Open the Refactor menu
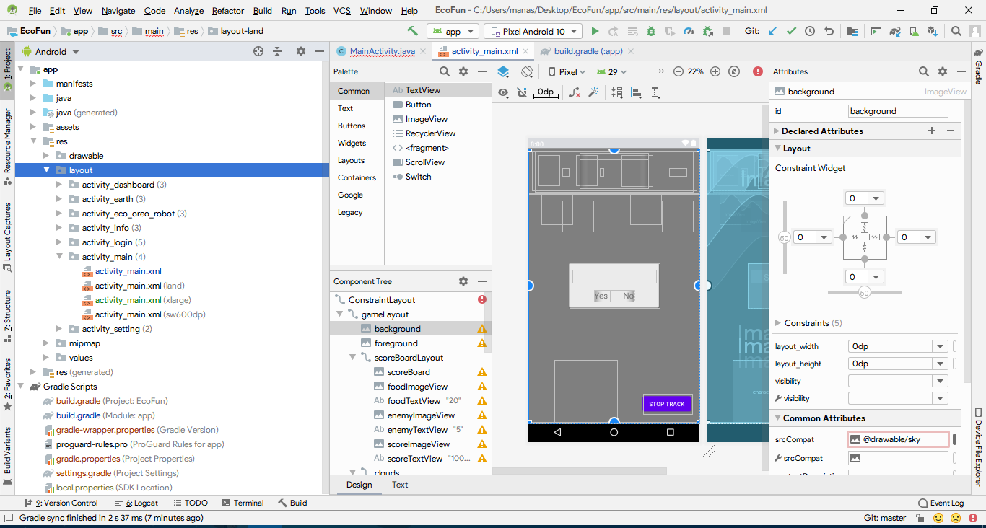Image resolution: width=986 pixels, height=528 pixels. 228,11
